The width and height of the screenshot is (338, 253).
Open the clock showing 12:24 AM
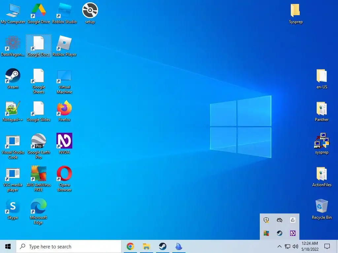[310, 246]
